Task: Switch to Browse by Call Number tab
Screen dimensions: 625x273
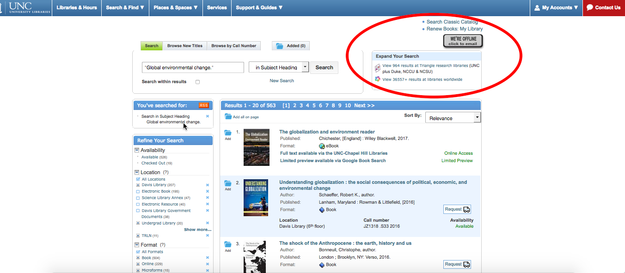Action: pyautogui.click(x=234, y=46)
